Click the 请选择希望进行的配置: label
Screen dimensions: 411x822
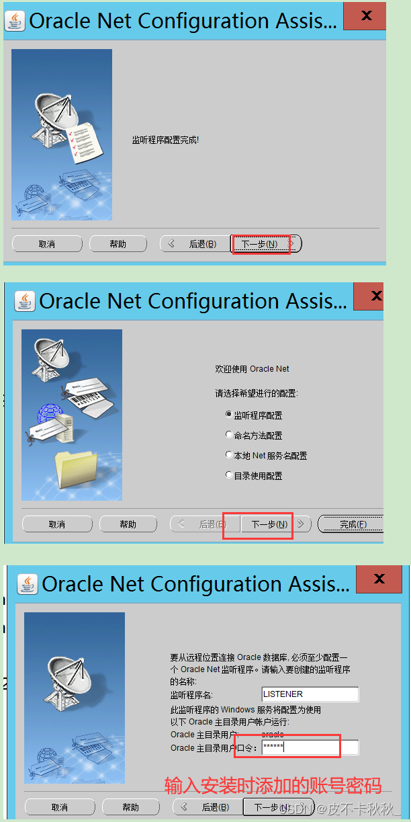point(257,393)
